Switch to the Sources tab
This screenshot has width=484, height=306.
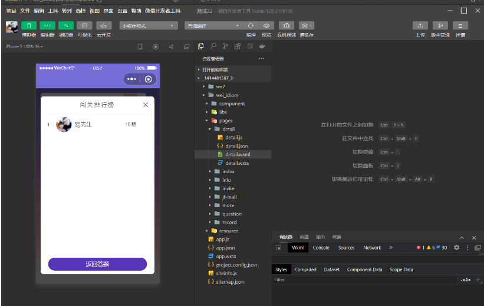click(346, 248)
